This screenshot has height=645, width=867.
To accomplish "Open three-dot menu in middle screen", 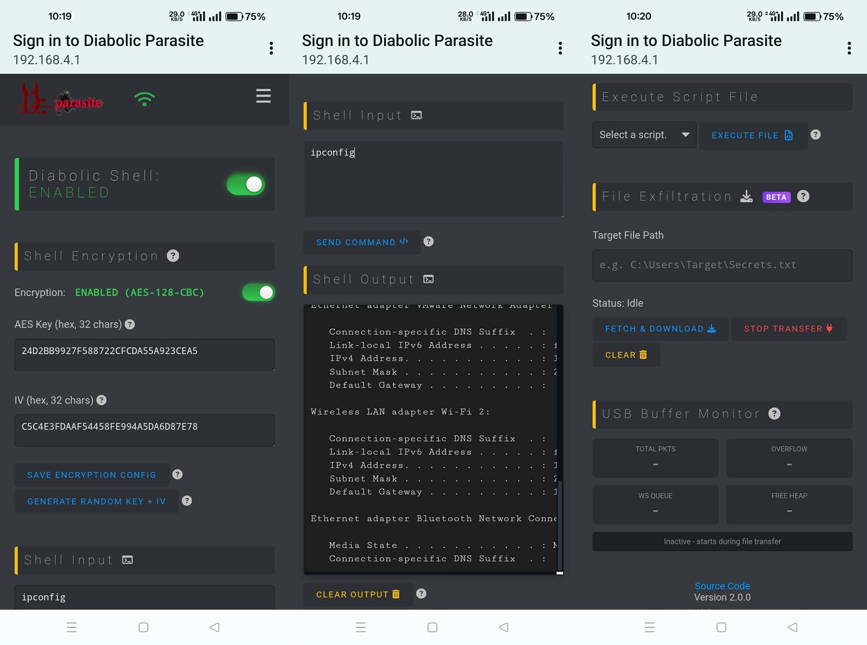I will pyautogui.click(x=560, y=49).
